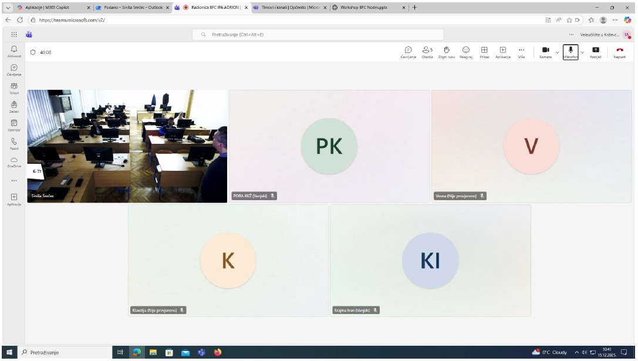Open Kalendar in the left sidebar

click(13, 125)
